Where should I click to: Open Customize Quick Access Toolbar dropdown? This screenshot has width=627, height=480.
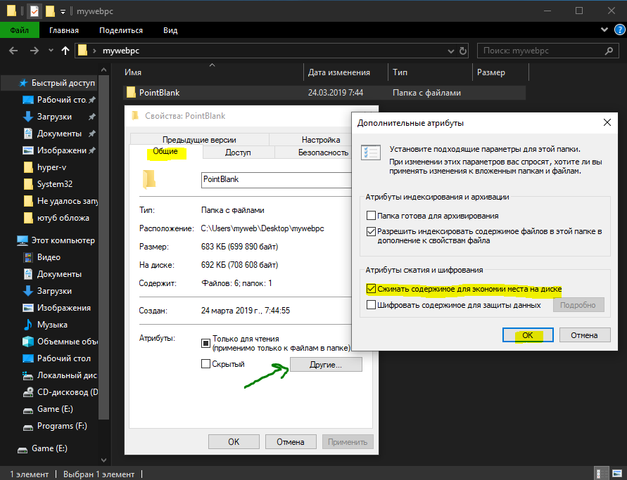coord(63,11)
